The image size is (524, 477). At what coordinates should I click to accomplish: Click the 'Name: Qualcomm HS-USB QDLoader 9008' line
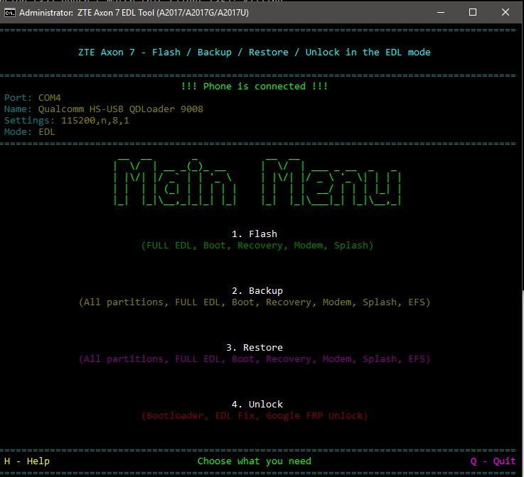[x=104, y=109]
